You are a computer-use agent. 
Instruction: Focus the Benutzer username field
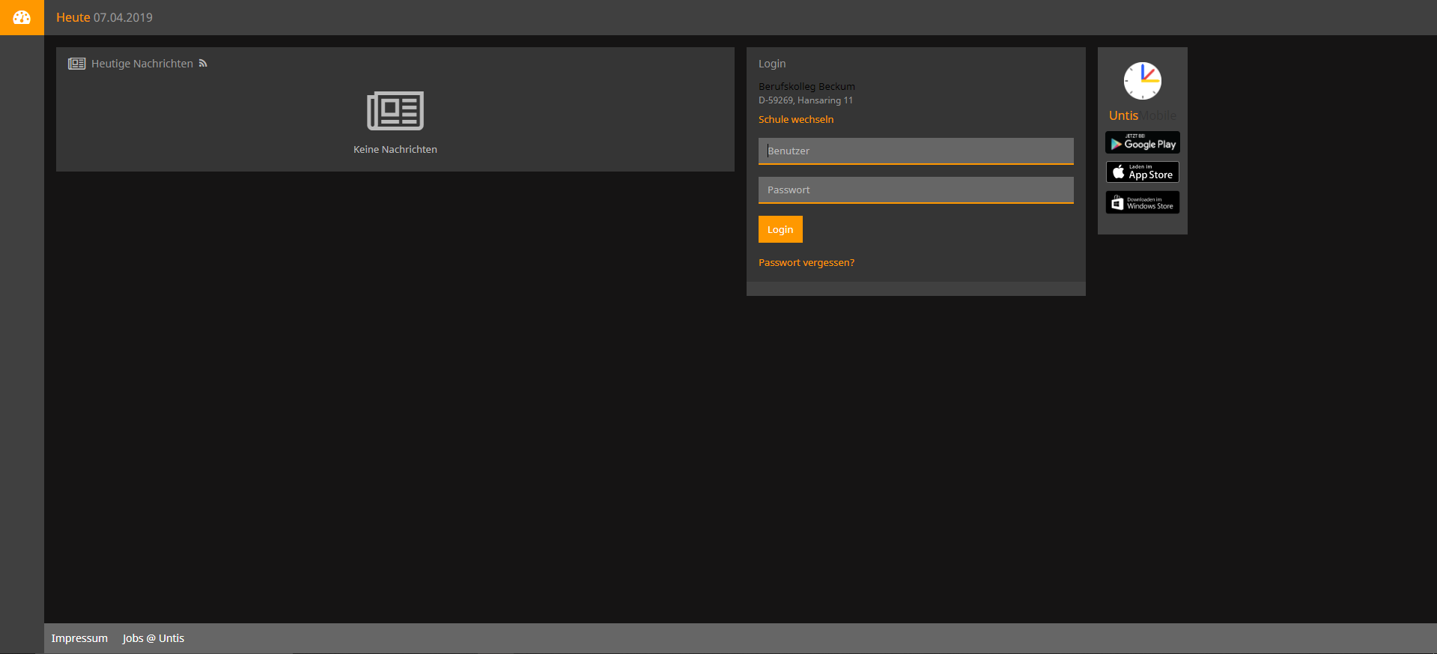(x=915, y=151)
